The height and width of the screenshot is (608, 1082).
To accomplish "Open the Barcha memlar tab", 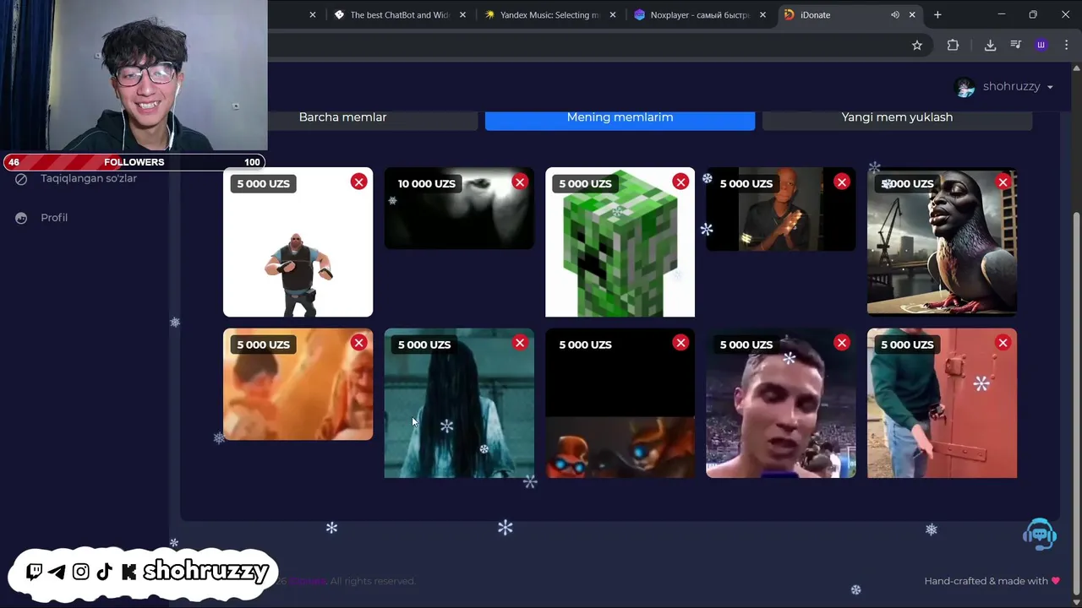I will pos(342,117).
